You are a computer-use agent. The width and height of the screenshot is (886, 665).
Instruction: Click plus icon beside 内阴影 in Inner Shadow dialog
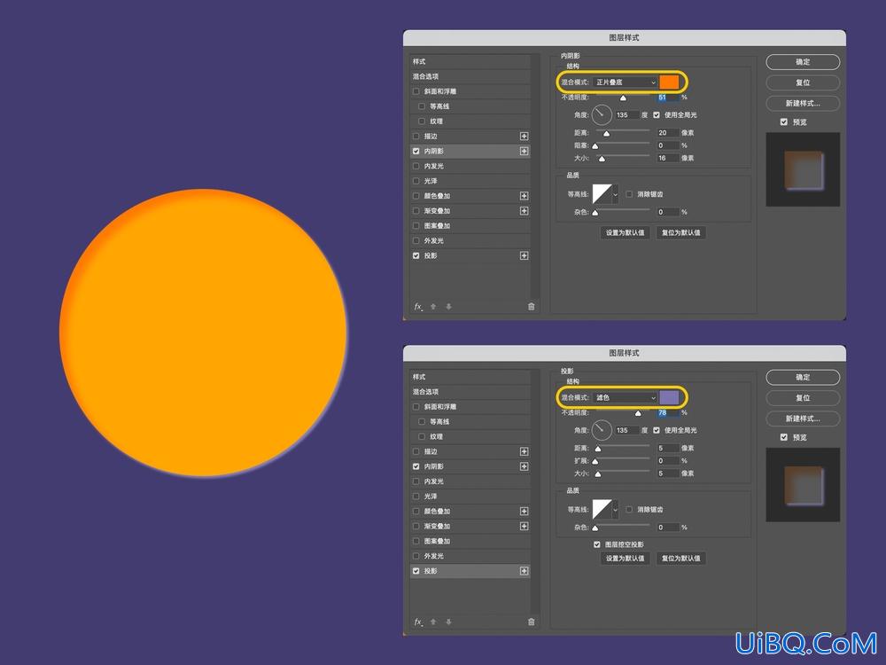[524, 151]
